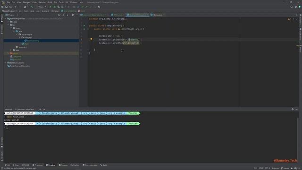This screenshot has width=302, height=170.
Task: Collapse the org.example package node
Action: point(17,34)
